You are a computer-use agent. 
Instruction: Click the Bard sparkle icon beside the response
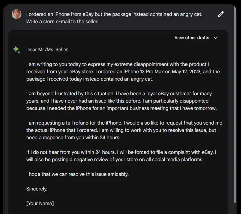pyautogui.click(x=17, y=50)
